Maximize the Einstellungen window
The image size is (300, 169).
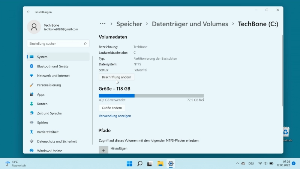(x=267, y=10)
